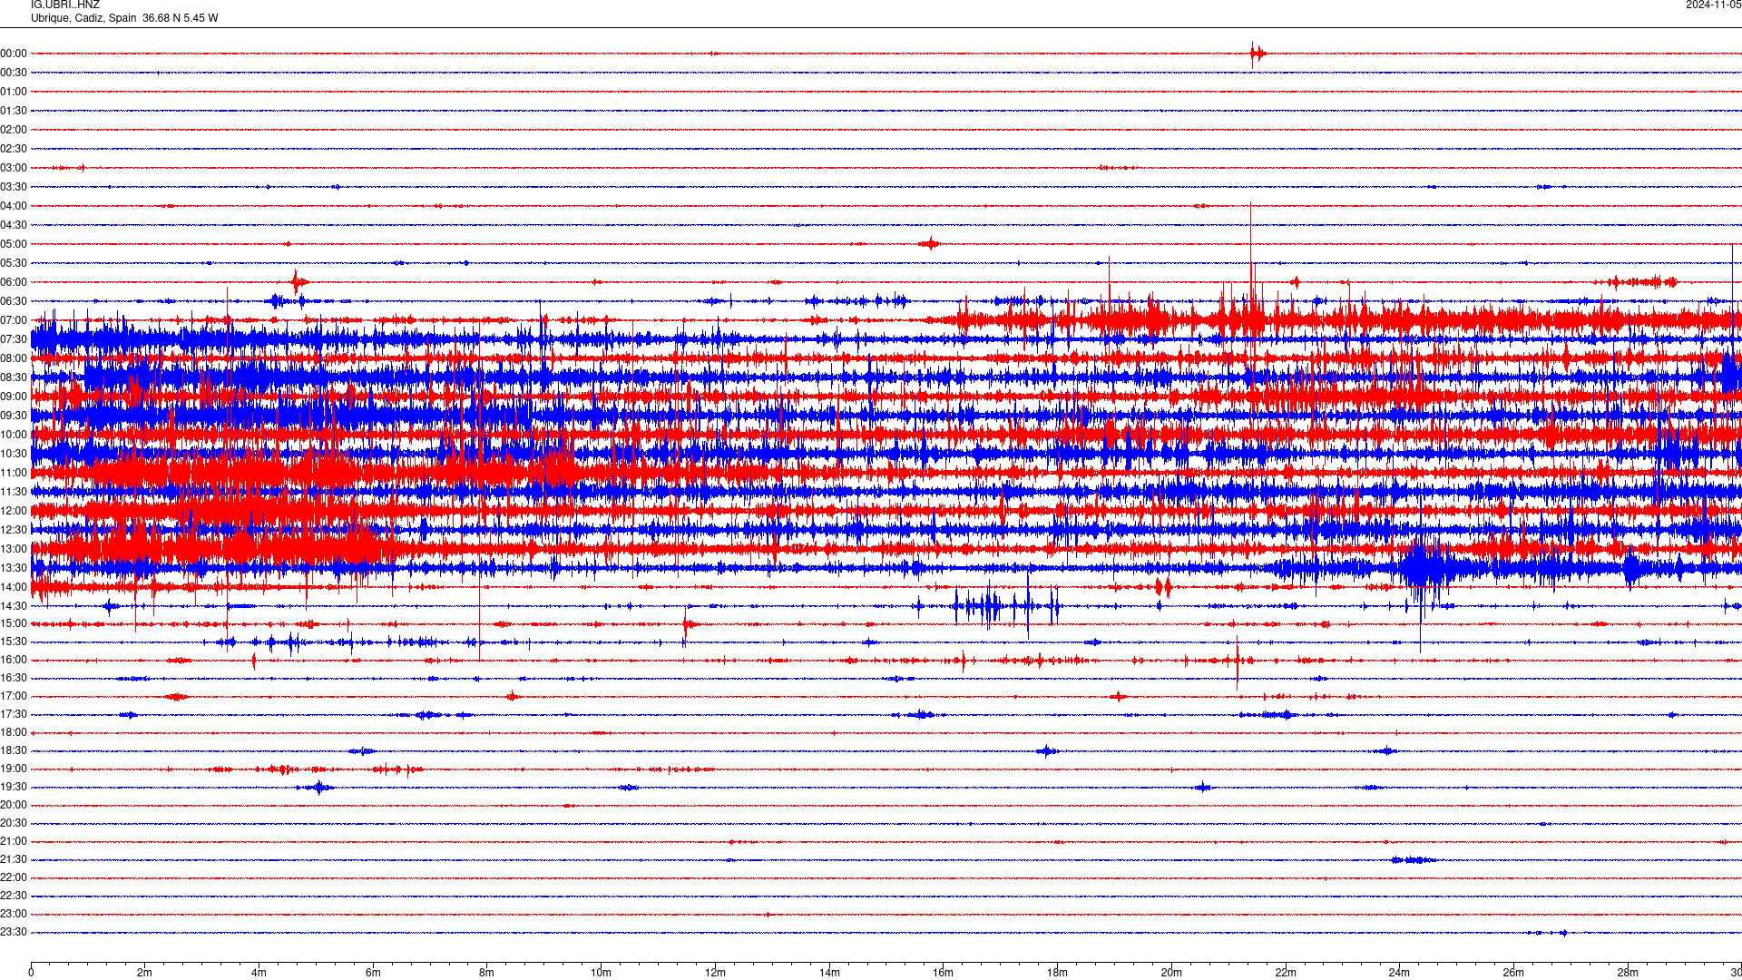Select the 12:00 row label

click(14, 511)
